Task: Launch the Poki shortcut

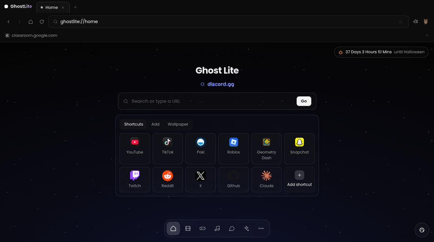Action: (200, 149)
